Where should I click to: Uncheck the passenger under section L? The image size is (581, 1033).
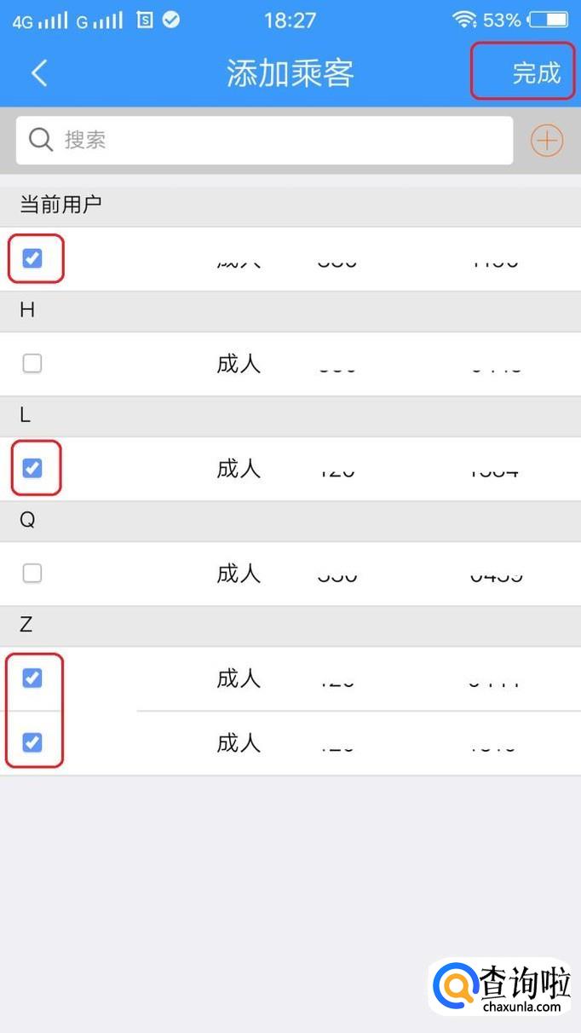click(x=32, y=468)
